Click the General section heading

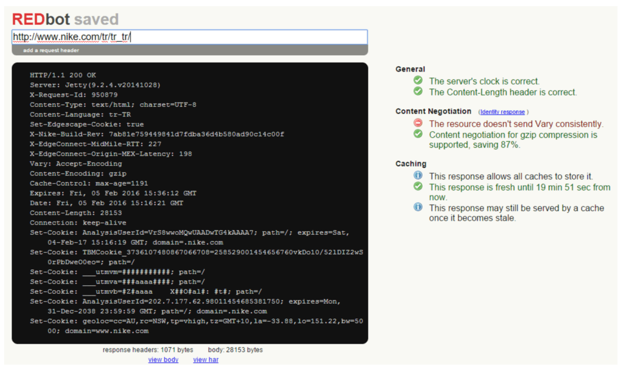410,69
